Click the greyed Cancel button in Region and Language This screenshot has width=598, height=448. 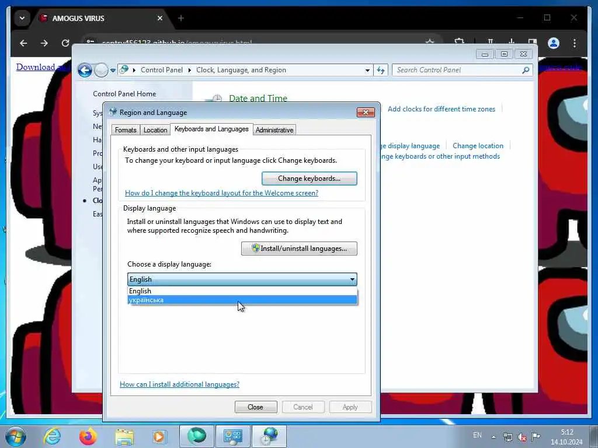click(303, 407)
